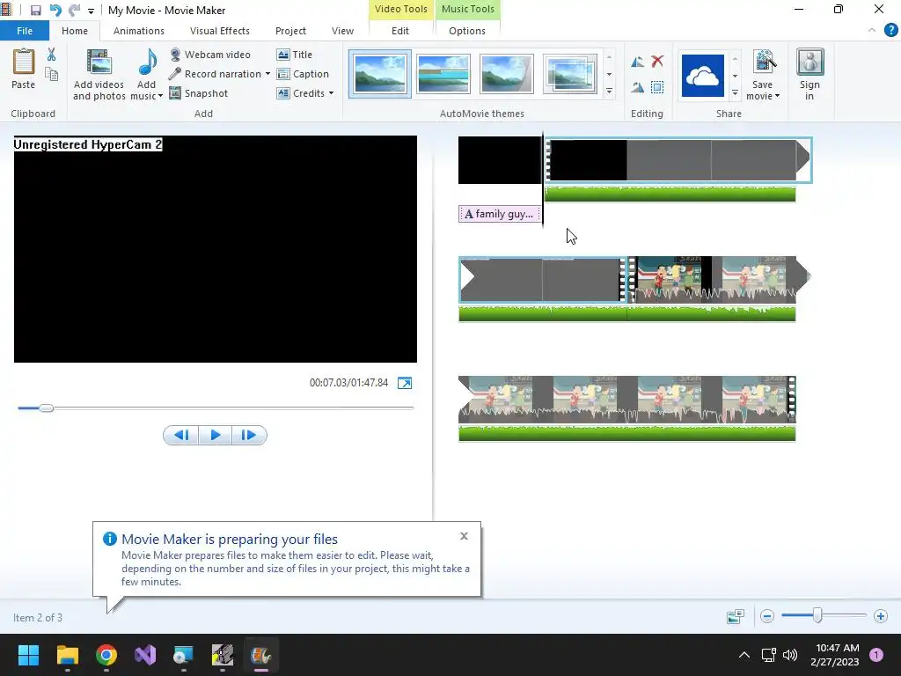
Task: Add a Title to the movie
Action: (295, 55)
